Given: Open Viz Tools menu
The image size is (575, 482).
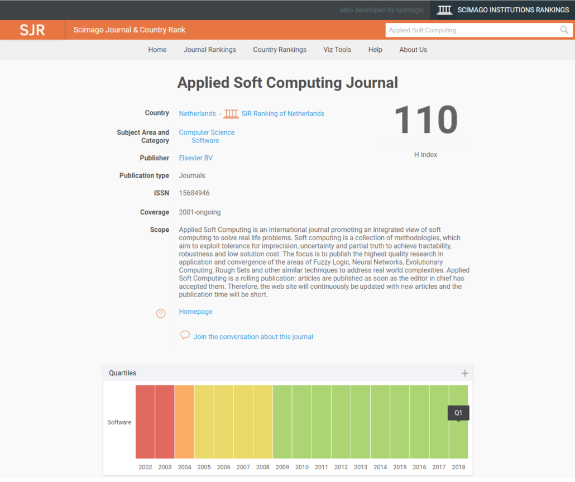Looking at the screenshot, I should click(x=337, y=50).
